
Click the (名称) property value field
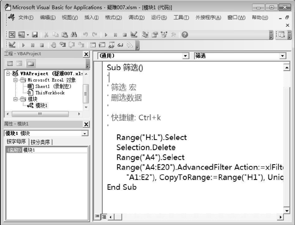pos(55,150)
